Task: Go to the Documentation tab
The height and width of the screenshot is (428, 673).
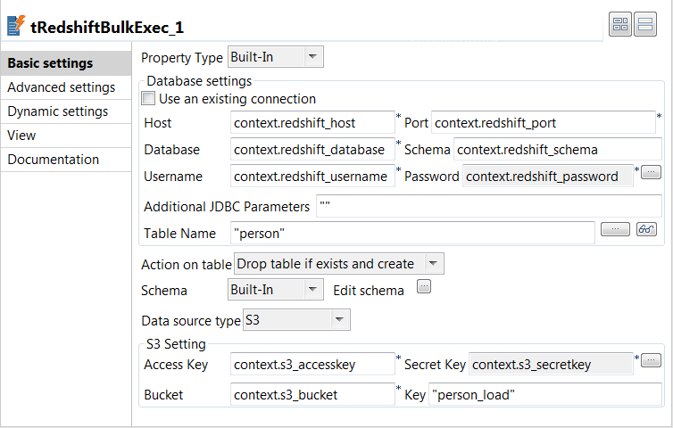Action: tap(54, 160)
